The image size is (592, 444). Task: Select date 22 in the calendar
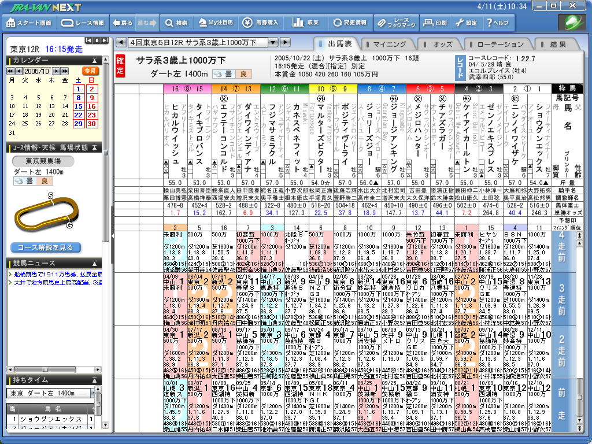point(79,115)
